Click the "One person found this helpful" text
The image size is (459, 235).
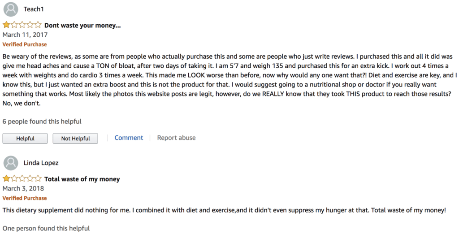pyautogui.click(x=46, y=228)
